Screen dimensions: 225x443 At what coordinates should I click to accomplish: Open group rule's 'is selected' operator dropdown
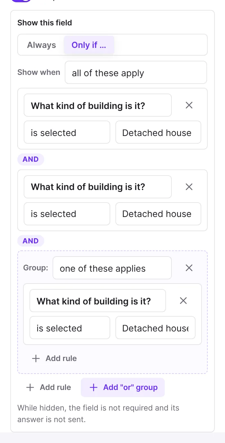point(70,328)
